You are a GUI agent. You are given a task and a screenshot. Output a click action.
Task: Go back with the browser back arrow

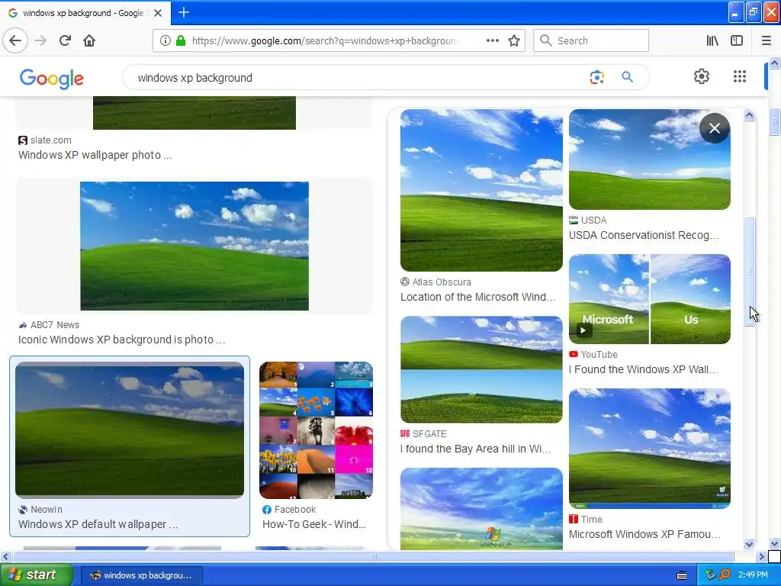click(15, 40)
